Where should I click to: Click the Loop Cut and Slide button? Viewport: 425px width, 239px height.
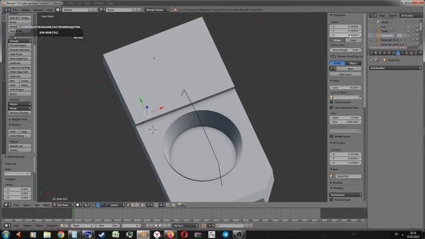[20, 68]
